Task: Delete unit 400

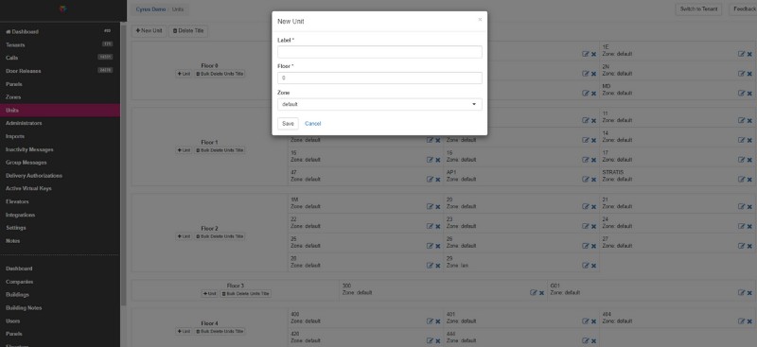Action: tap(438, 321)
